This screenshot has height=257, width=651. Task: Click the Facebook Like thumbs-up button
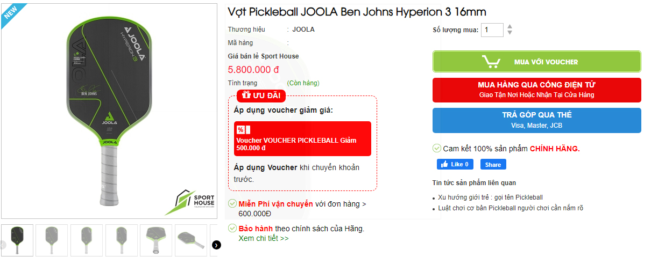point(455,164)
